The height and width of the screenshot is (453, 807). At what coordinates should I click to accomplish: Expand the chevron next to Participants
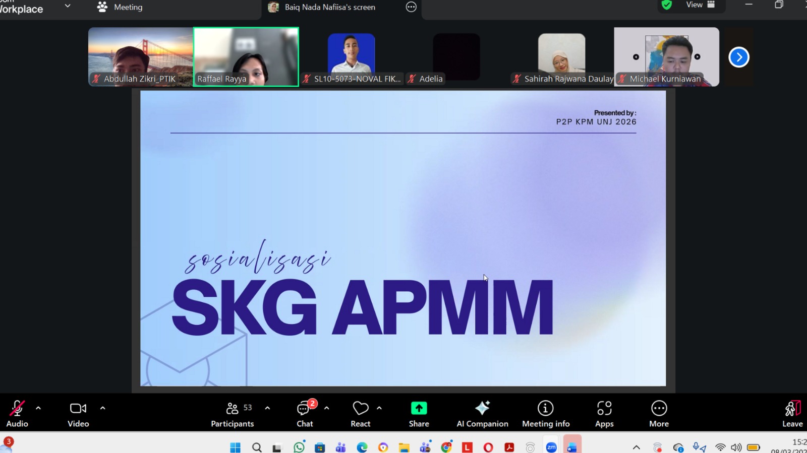click(267, 408)
